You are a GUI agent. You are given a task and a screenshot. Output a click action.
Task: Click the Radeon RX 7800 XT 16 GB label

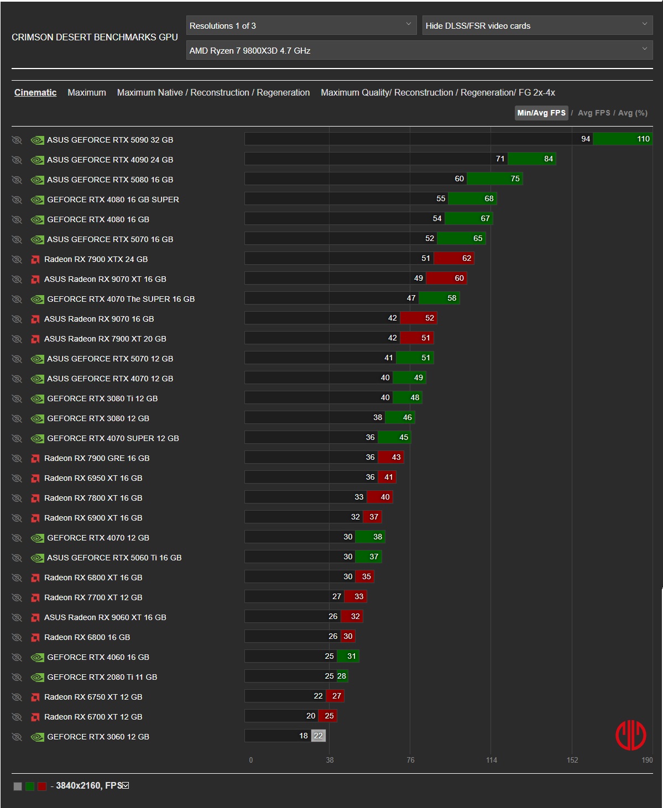coord(93,498)
